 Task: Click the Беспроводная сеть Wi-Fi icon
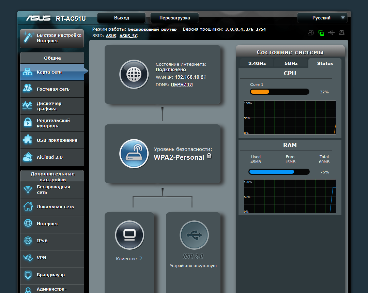28,189
